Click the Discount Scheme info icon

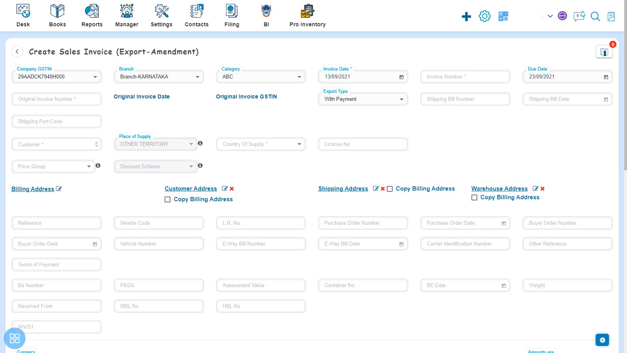(x=200, y=166)
